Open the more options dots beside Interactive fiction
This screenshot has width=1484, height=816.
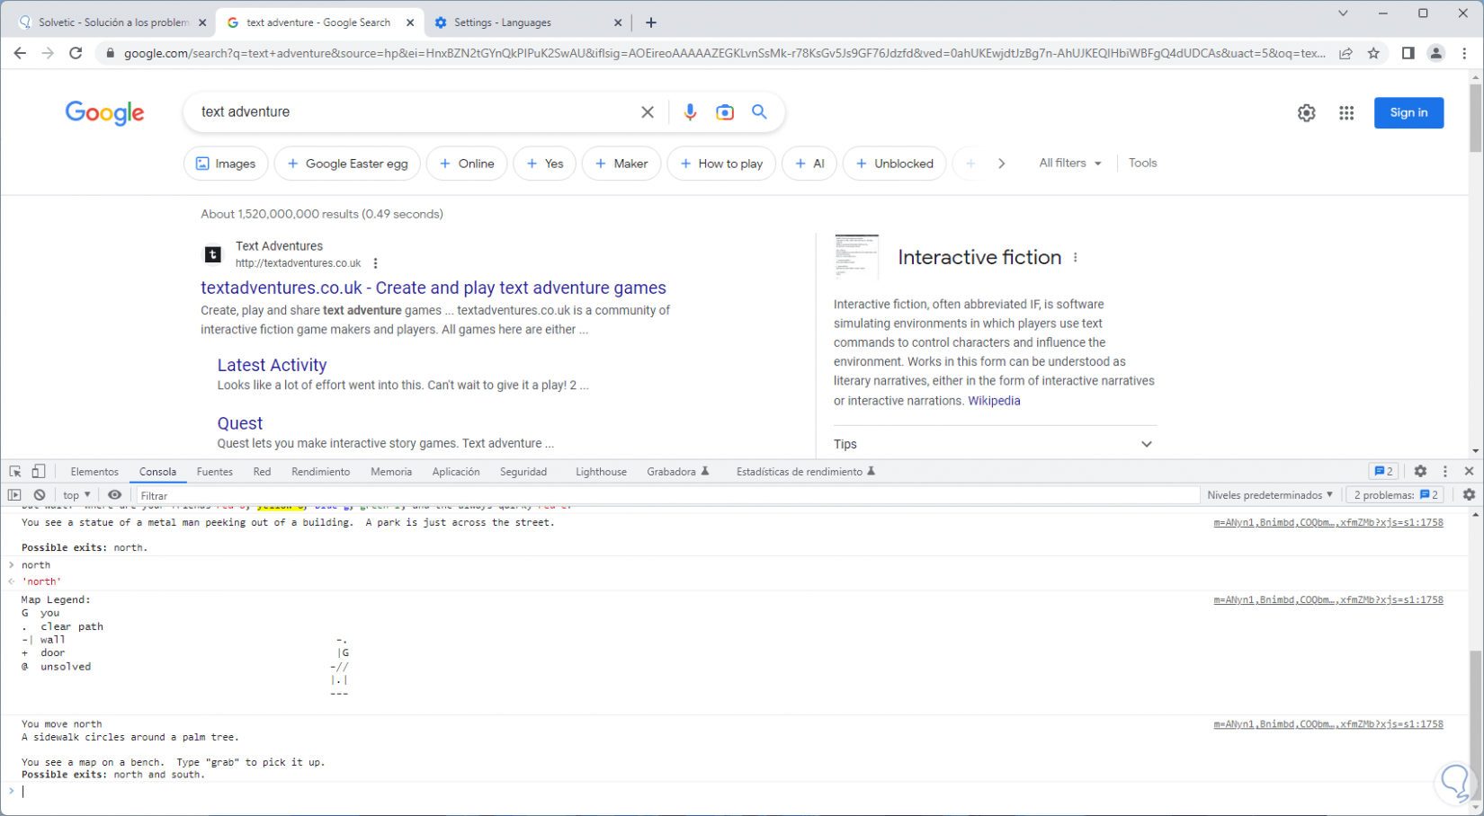(x=1076, y=258)
